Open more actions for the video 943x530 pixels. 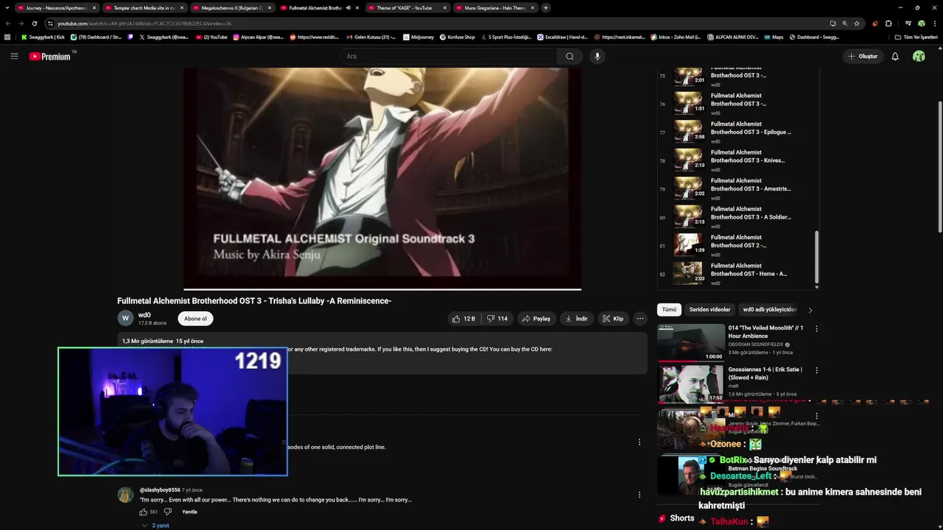tap(640, 319)
